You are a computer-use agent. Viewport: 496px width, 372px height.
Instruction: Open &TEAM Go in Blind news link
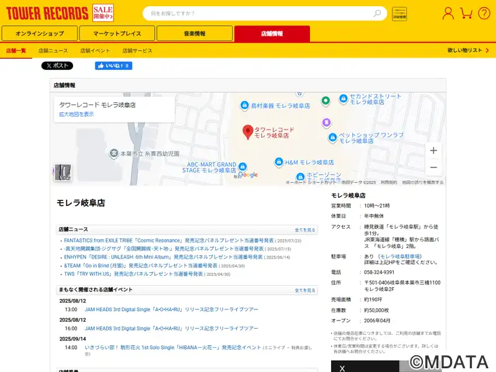click(x=141, y=265)
